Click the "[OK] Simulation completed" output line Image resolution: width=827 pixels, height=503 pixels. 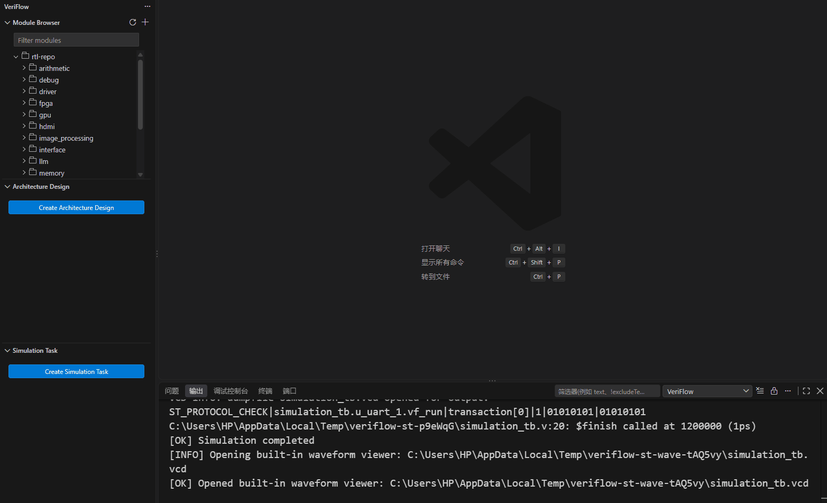pos(242,440)
